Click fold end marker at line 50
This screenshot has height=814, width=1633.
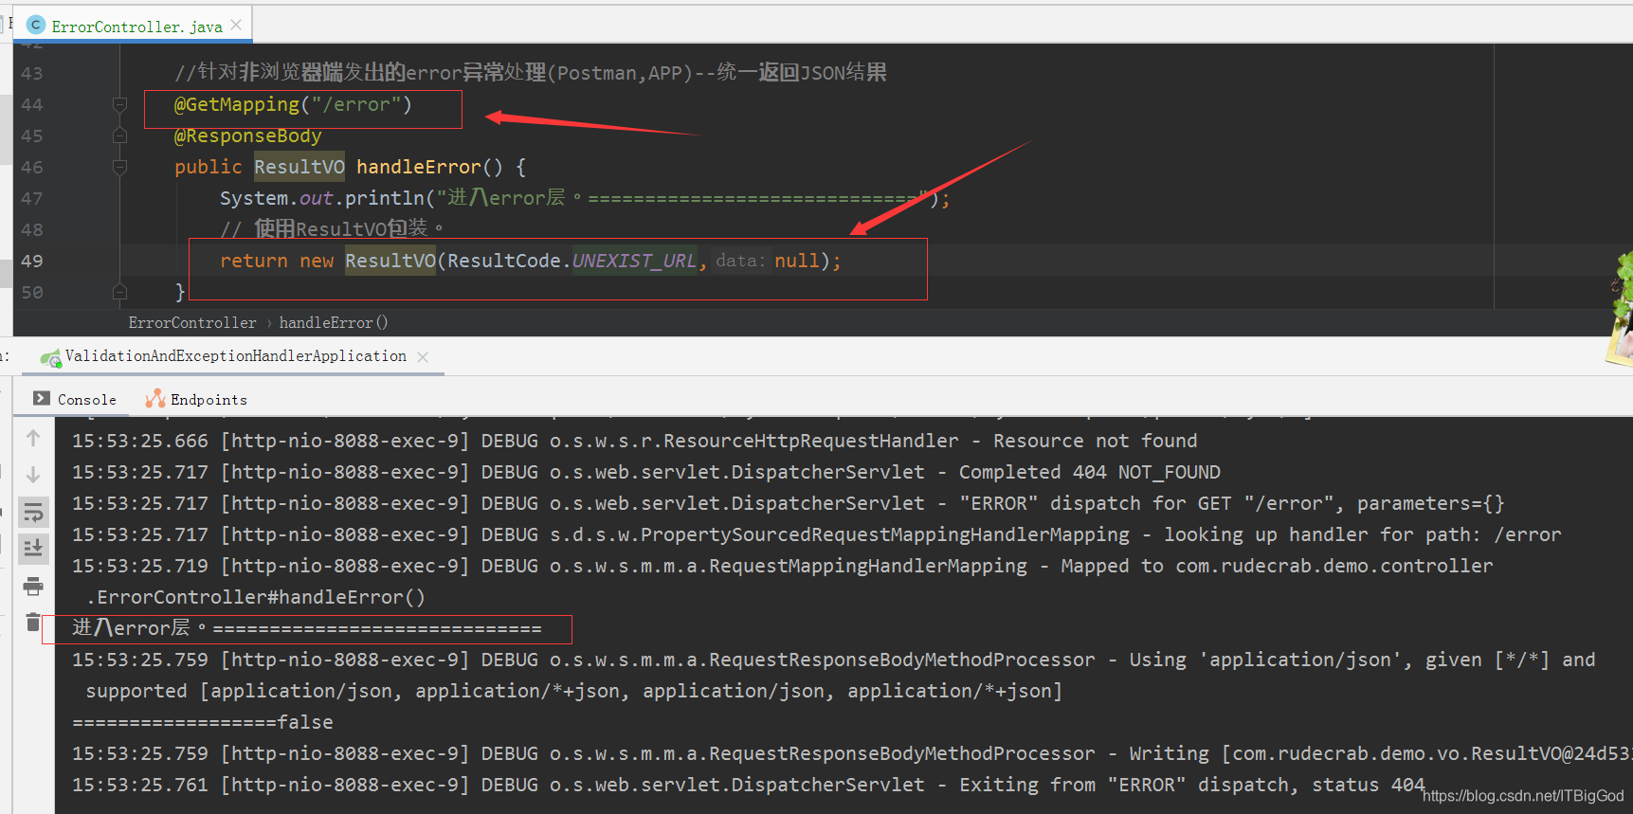click(x=119, y=291)
